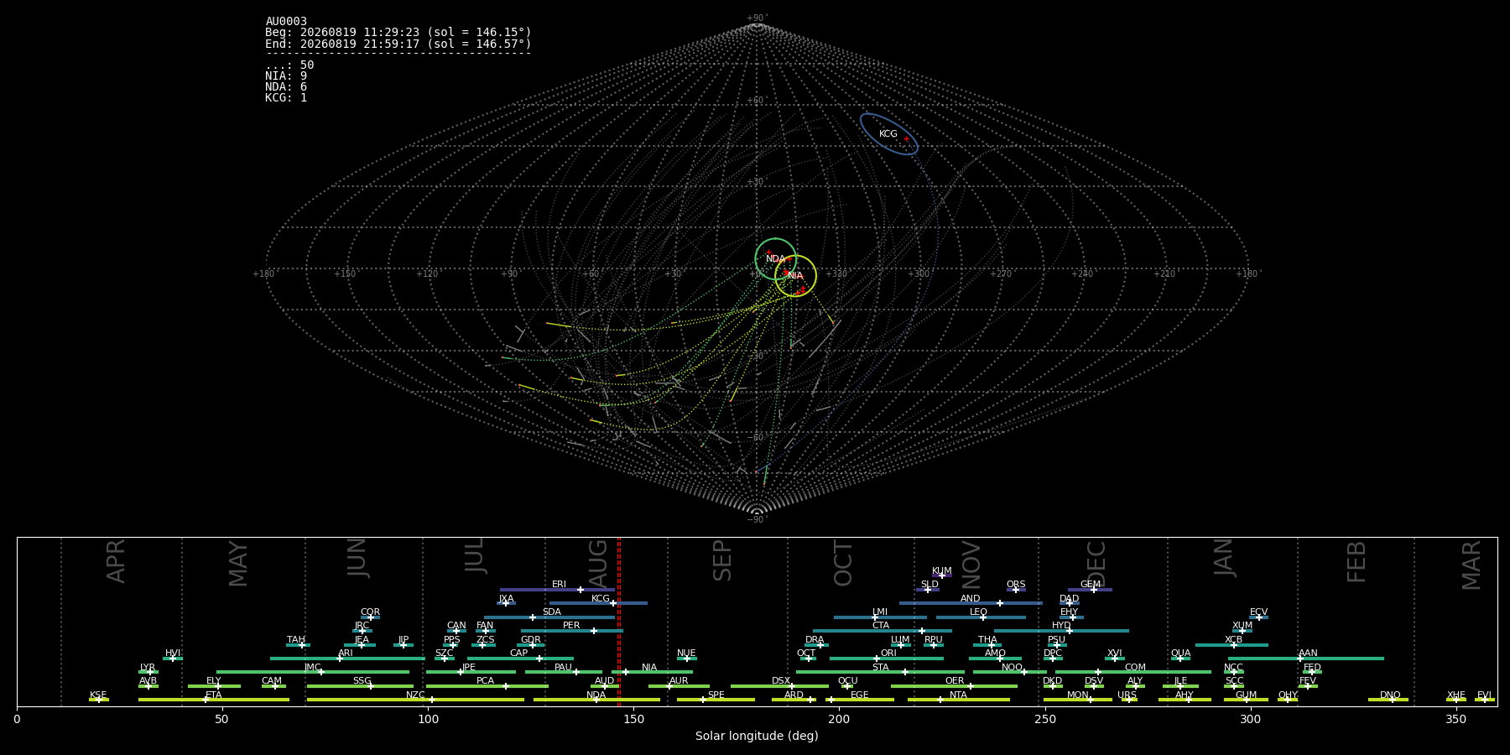Select the LEO shower bar in November
The width and height of the screenshot is (1510, 755).
[981, 617]
